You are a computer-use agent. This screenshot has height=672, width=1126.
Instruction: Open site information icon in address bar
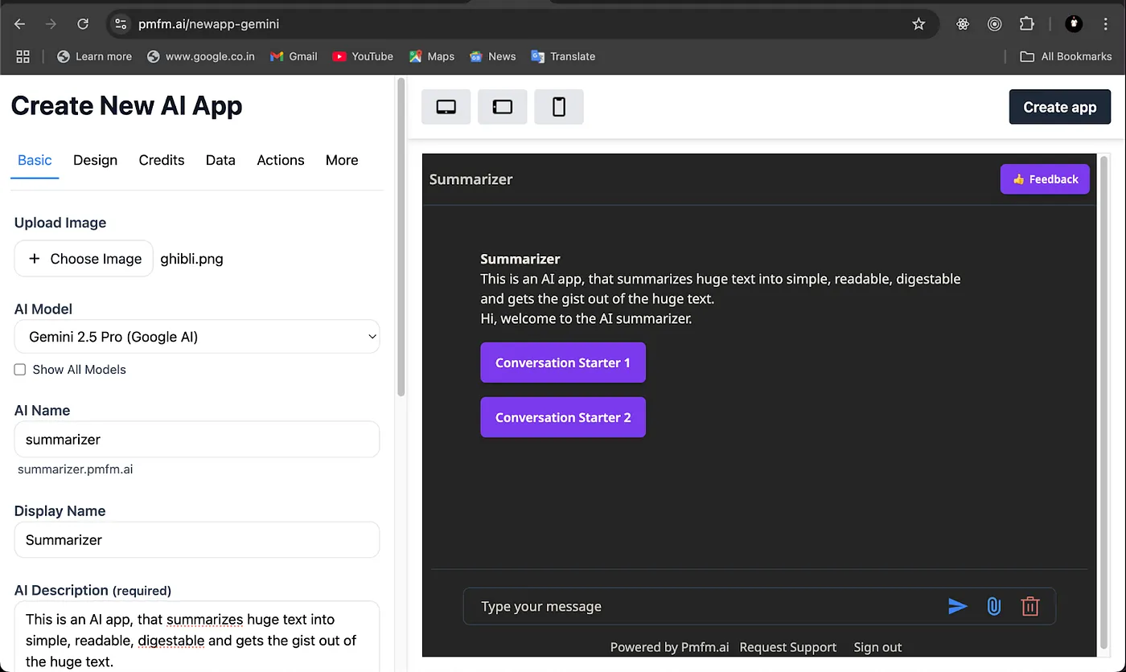point(121,24)
